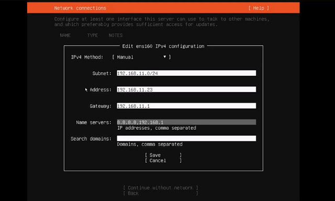Click the NAME column header
Viewport: 335px width, 201px height.
(65, 35)
